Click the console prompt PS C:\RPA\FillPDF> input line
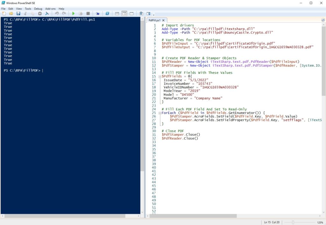Viewport: 326px width, 225px height. 23,70
